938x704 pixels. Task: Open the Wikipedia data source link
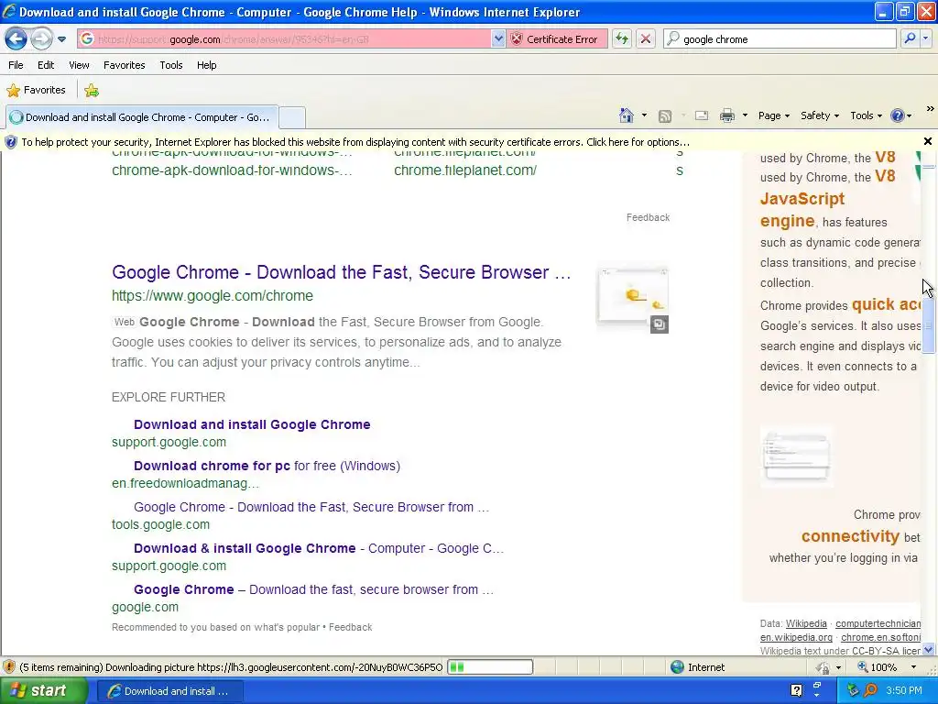[x=806, y=623]
